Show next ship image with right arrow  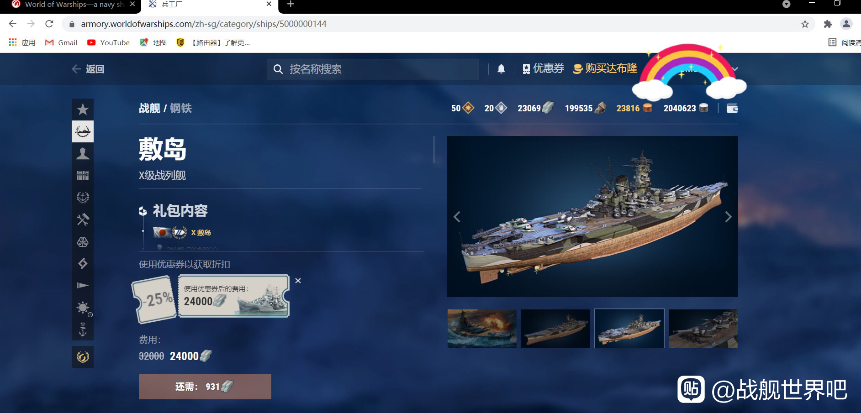[728, 217]
